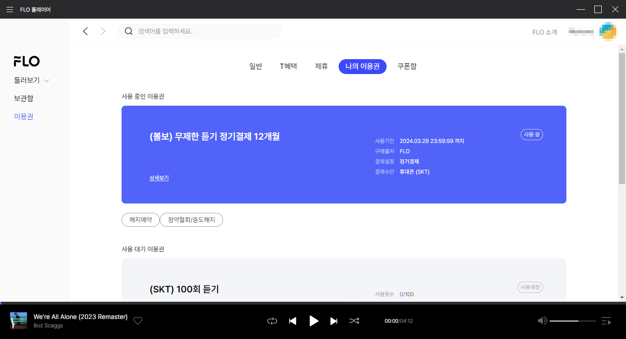
Task: Open 상세보기 link on active pass
Action: [159, 178]
